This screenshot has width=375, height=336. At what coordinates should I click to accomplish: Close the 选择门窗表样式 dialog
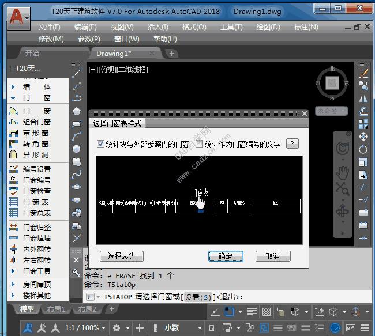pyautogui.click(x=304, y=114)
